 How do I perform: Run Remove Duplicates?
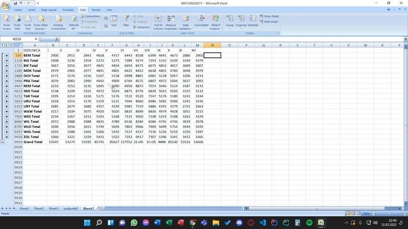(x=171, y=22)
